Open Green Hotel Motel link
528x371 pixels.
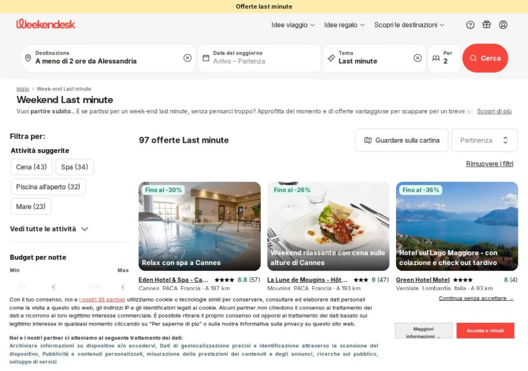click(422, 280)
